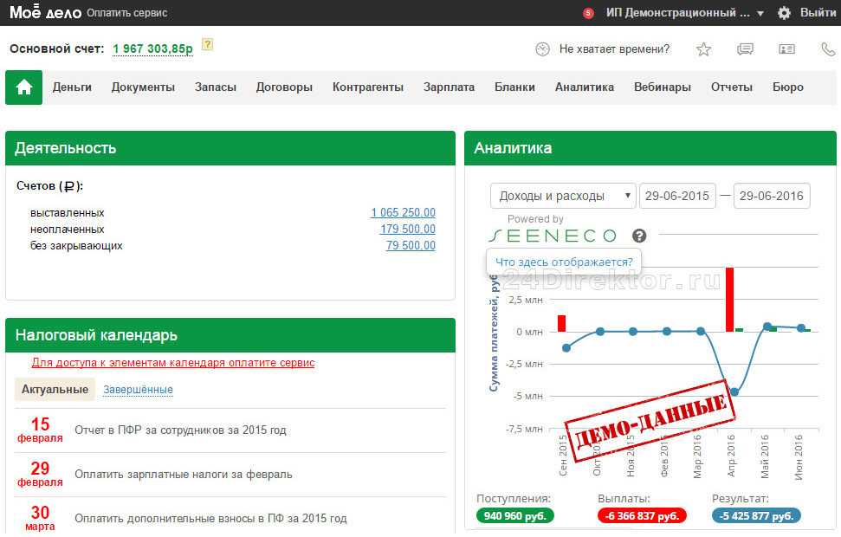
Task: Click the start date field 29-06-2015
Action: (x=676, y=196)
